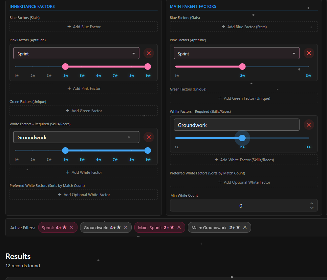Click the Inheritance Groundwork text field
Screen dimensions: 327x280
click(76, 137)
